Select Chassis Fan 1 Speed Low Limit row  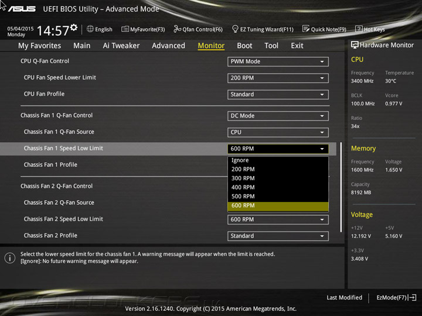tap(168, 149)
